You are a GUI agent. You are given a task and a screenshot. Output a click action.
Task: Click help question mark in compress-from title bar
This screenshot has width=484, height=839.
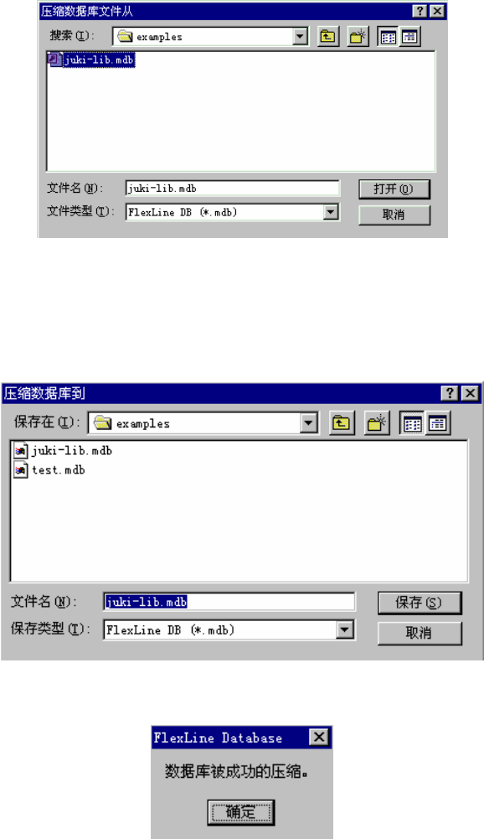pyautogui.click(x=420, y=11)
